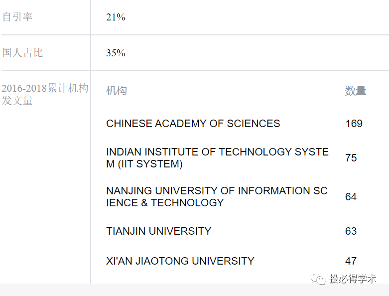Click the 2016-2018累计机构发文量 label
The width and height of the screenshot is (389, 296).
(x=45, y=94)
